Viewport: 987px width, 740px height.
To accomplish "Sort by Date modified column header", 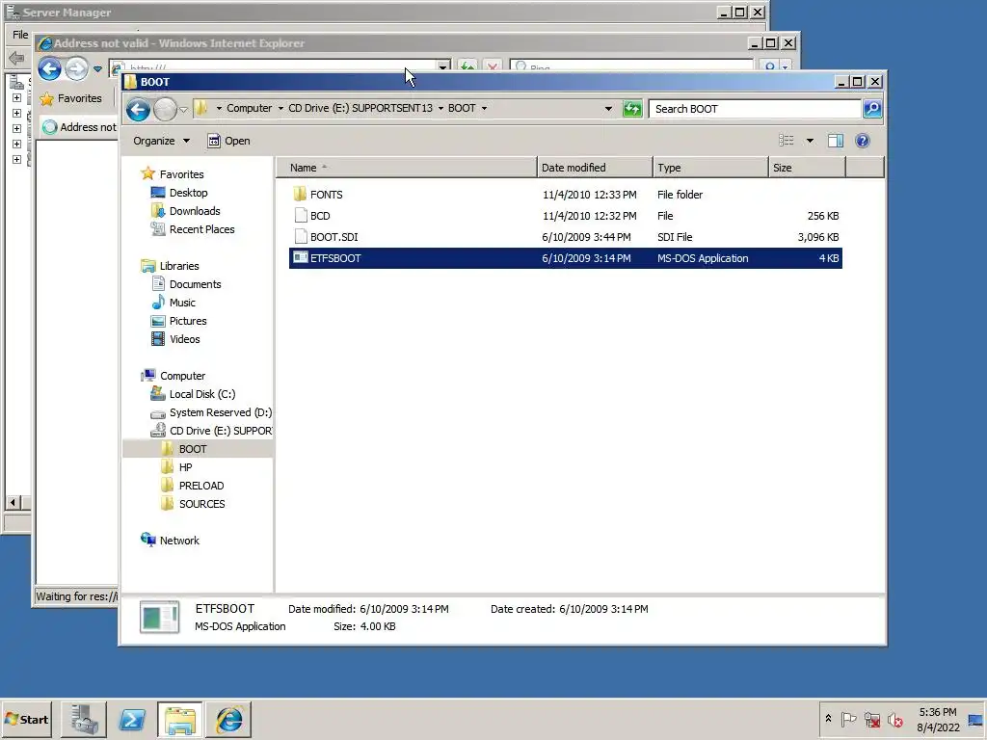I will [595, 168].
